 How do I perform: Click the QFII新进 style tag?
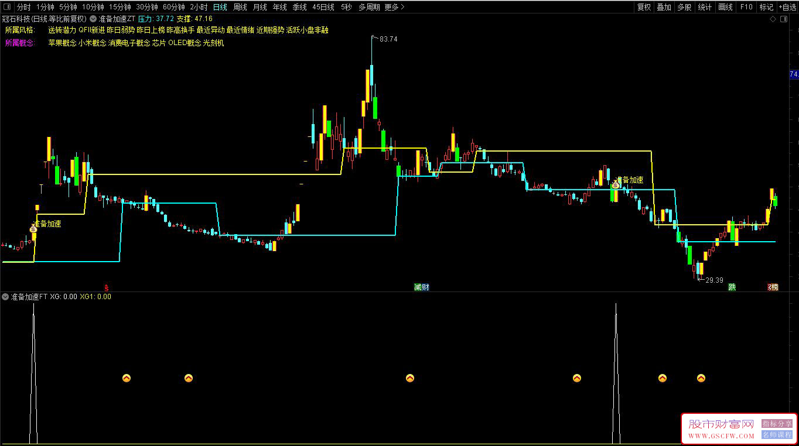pos(92,30)
